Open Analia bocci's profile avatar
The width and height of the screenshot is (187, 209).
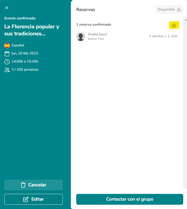(81, 36)
